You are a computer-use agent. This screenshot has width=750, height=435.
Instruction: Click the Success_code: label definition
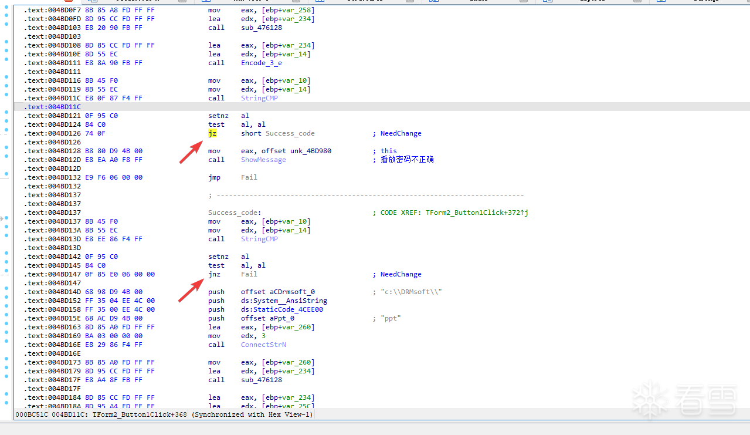coord(235,213)
